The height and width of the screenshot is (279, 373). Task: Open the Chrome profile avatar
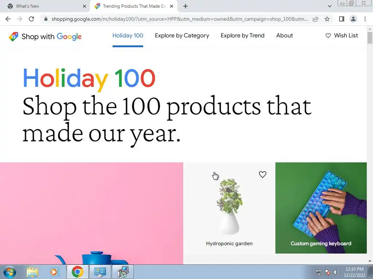click(x=353, y=19)
